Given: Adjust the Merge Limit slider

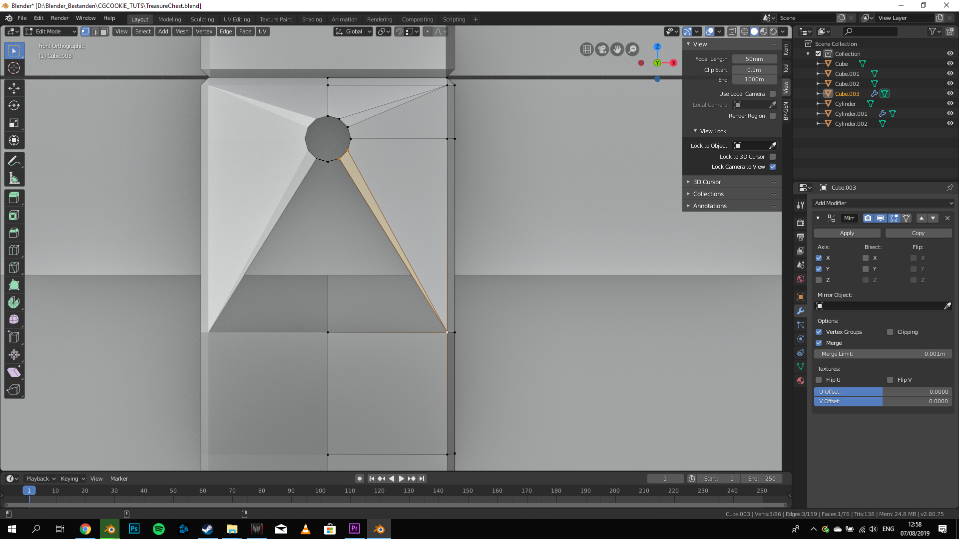Looking at the screenshot, I should coord(883,354).
